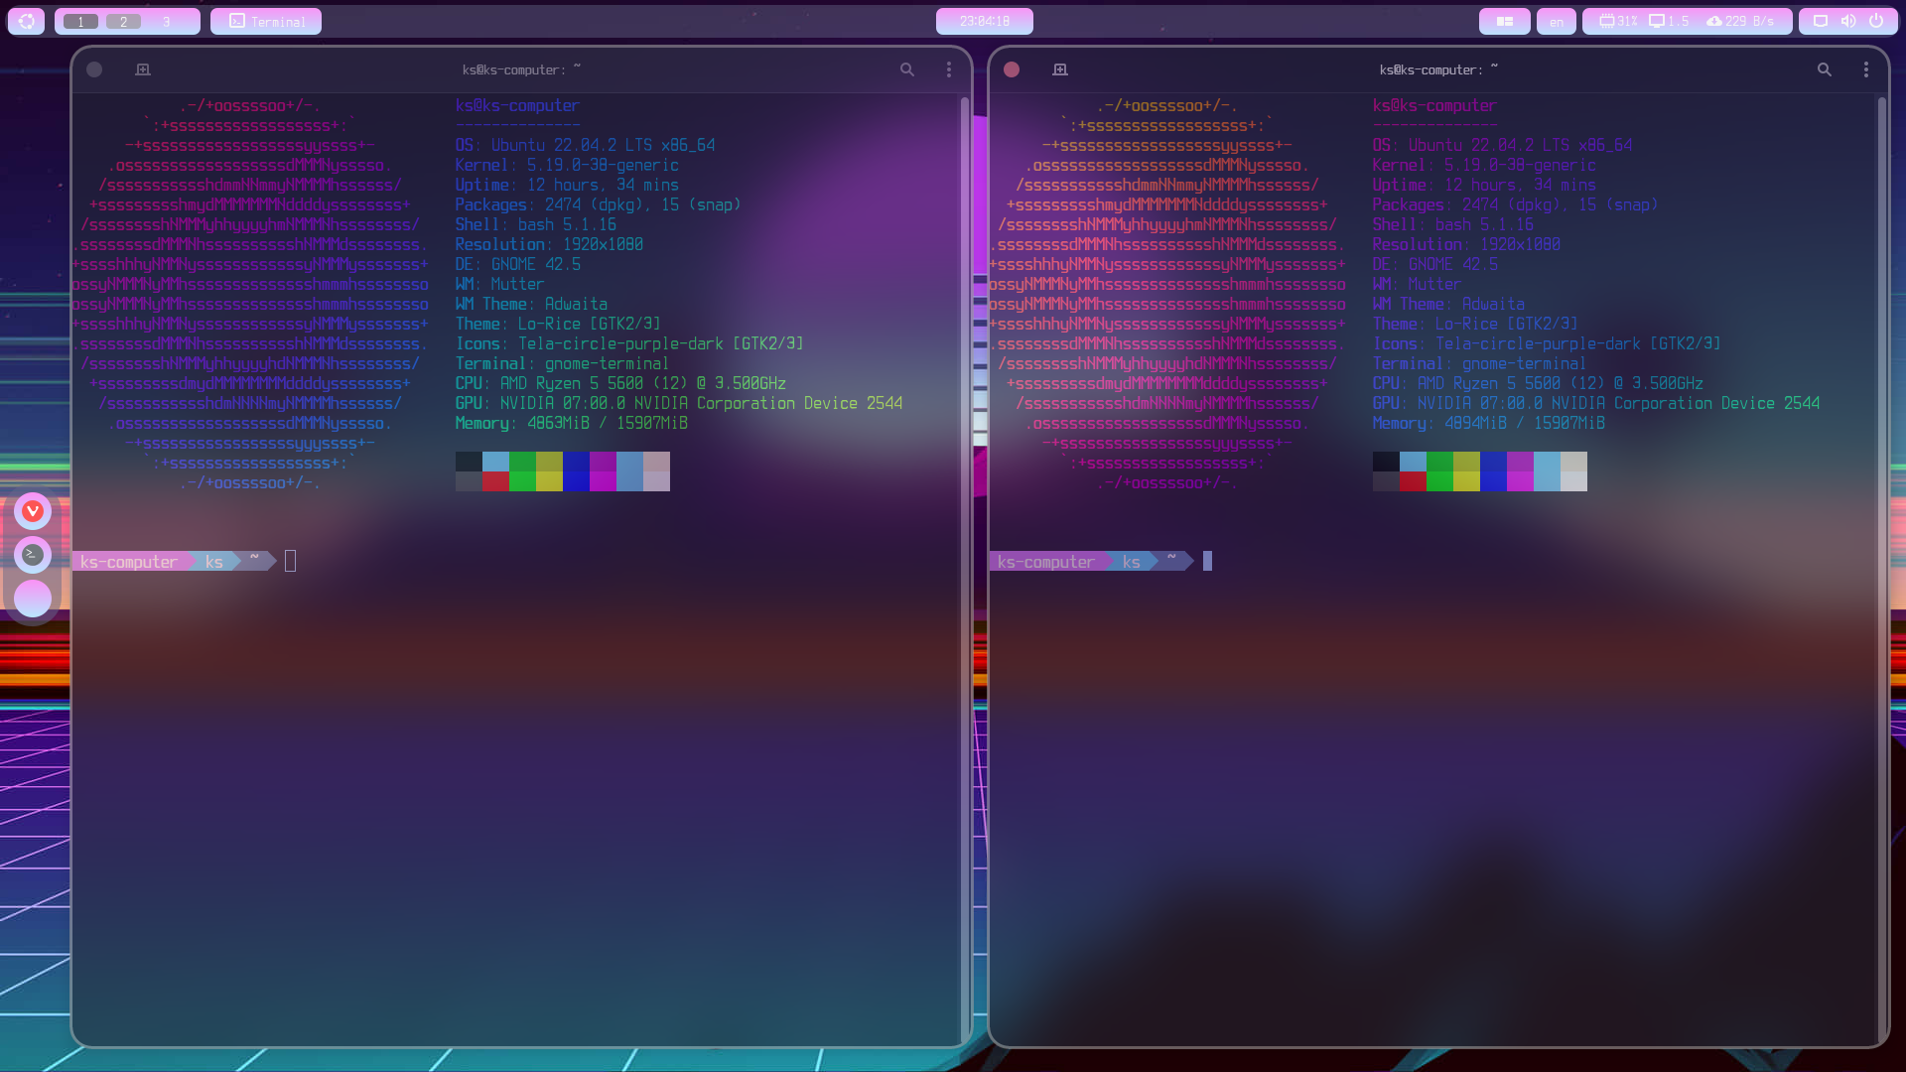The width and height of the screenshot is (1906, 1072).
Task: Switch to workspace 3
Action: tap(166, 21)
